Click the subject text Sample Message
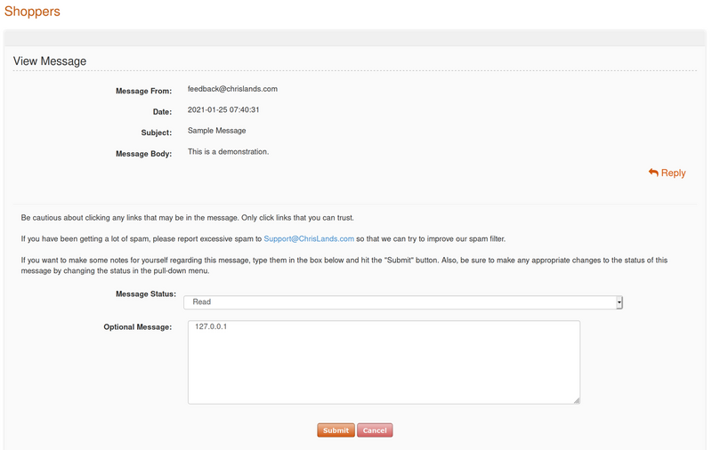The image size is (712, 450). click(x=216, y=131)
